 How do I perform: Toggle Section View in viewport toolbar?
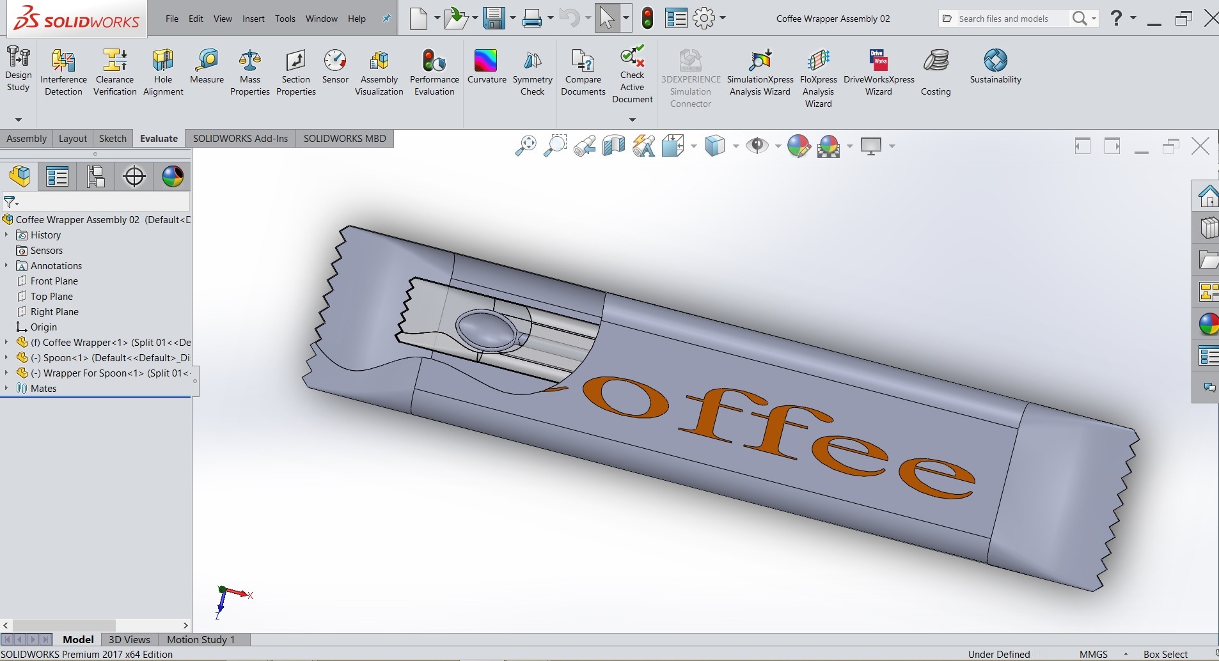click(x=614, y=146)
